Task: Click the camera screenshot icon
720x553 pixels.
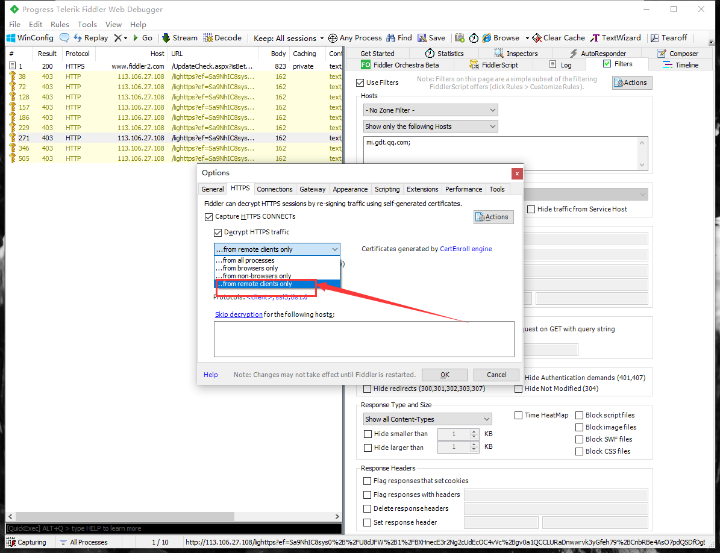Action: point(460,38)
